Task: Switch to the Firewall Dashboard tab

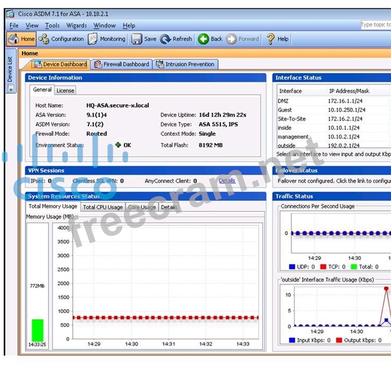Action: click(x=121, y=64)
